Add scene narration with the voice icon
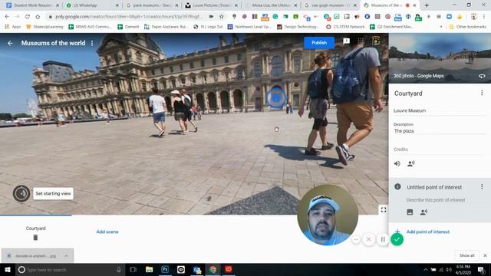491x276 pixels. 411,163
